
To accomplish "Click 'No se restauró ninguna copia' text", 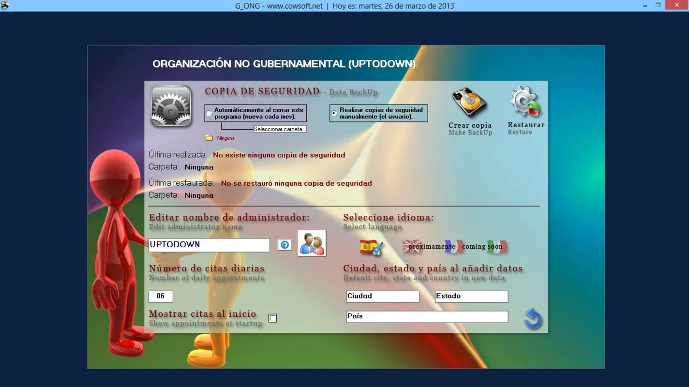I will pyautogui.click(x=297, y=183).
